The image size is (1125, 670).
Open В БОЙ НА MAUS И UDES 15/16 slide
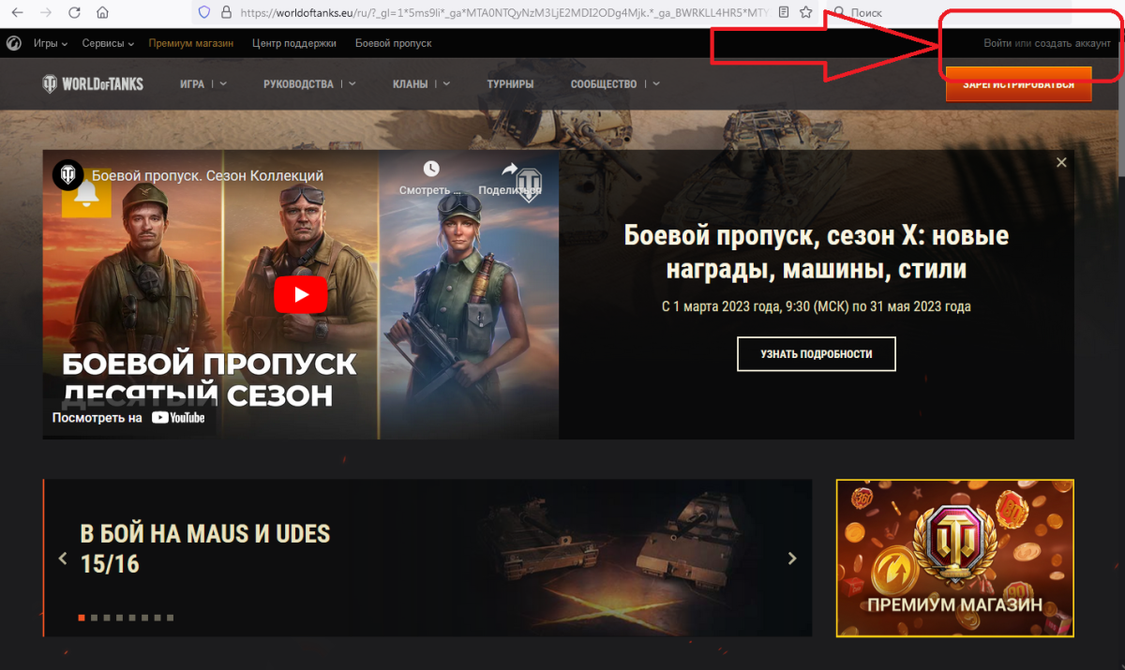coord(205,548)
